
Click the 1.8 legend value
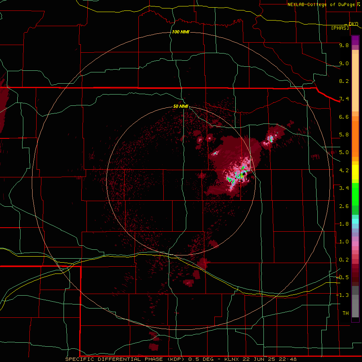point(344,224)
